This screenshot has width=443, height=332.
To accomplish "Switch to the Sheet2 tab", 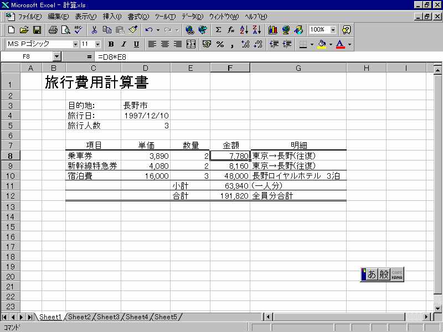I will [79, 317].
